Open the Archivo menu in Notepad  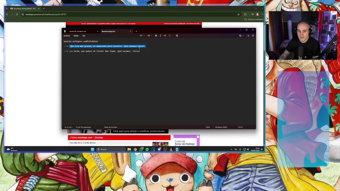point(67,36)
